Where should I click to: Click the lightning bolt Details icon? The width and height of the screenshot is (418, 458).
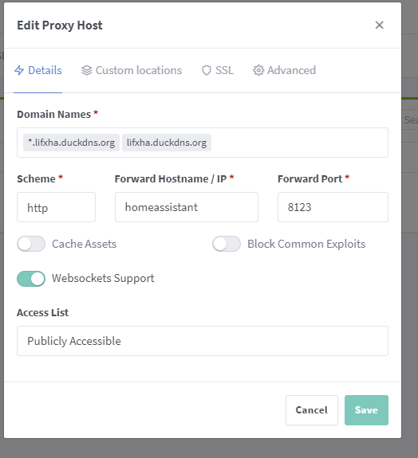point(19,70)
